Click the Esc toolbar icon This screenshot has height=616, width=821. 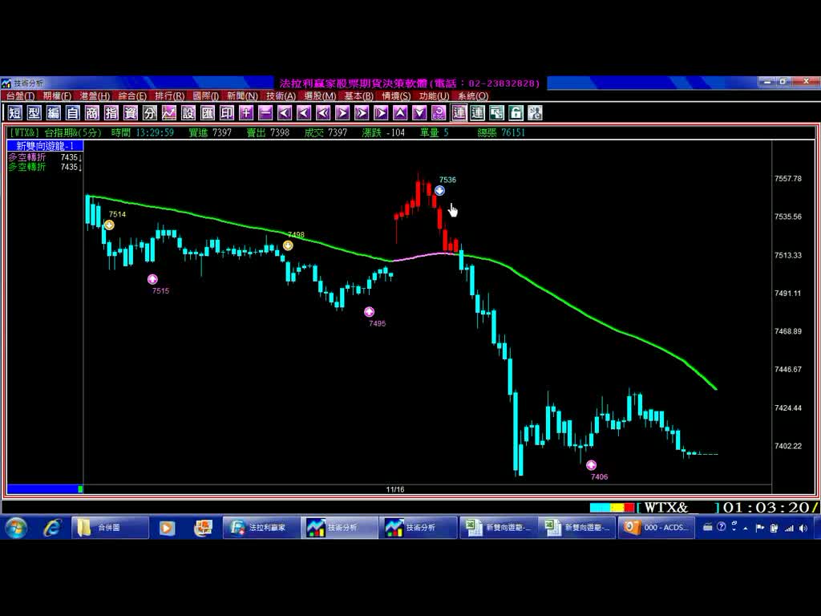[x=439, y=112]
